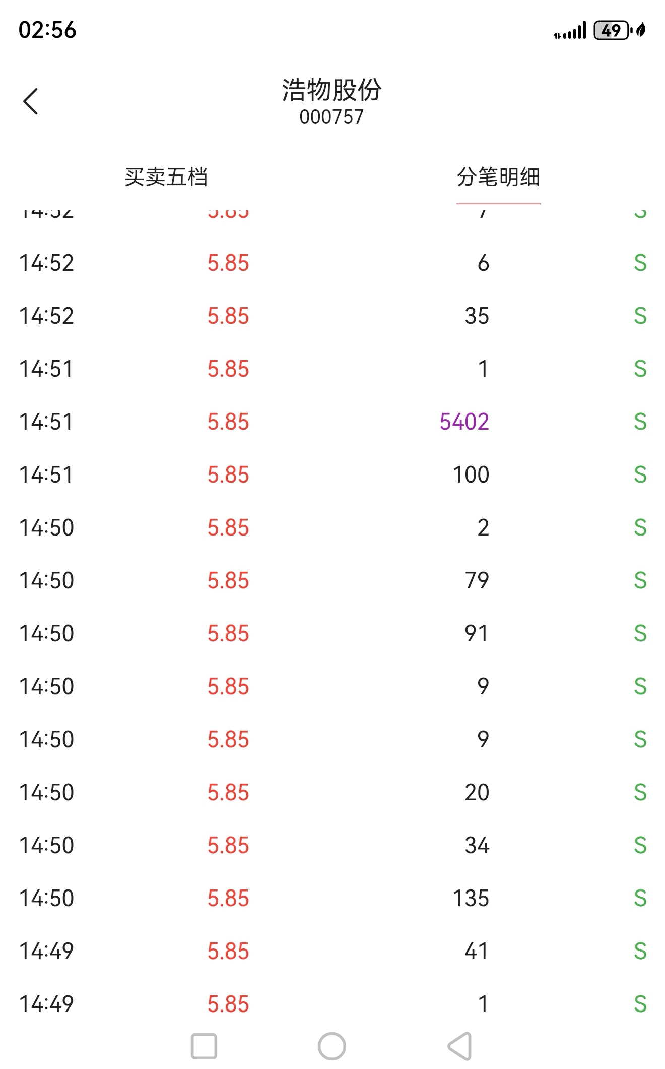
Task: Tap the trade row with volume 35
Action: point(332,316)
